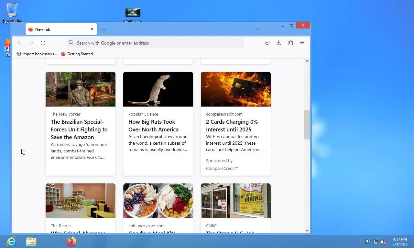Click eathungryroot.com source label
This screenshot has width=414, height=248.
147,226
